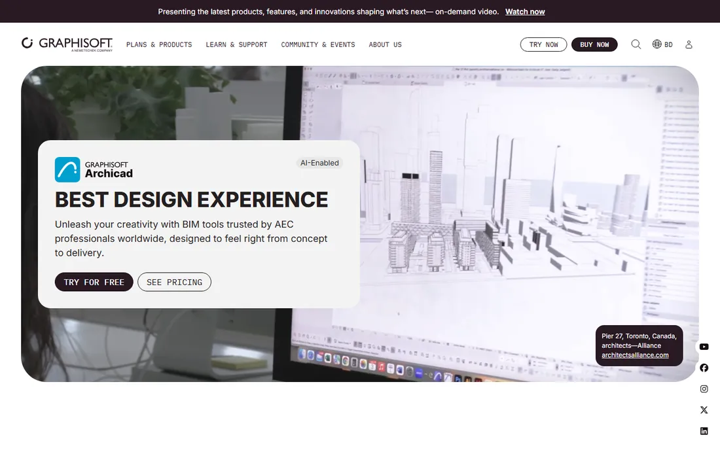Screen dimensions: 720x450
Task: Visit the Instagram social icon
Action: pyautogui.click(x=704, y=389)
